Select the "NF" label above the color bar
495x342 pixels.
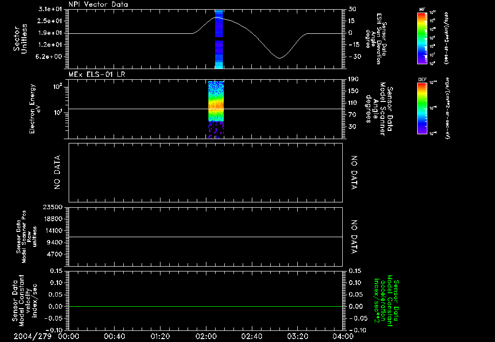(422, 10)
